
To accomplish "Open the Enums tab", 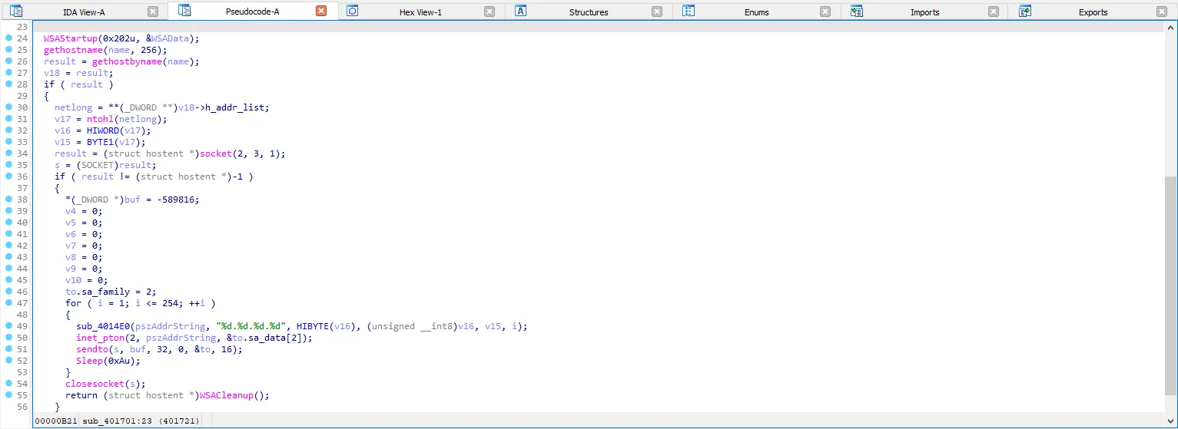I will tap(756, 12).
